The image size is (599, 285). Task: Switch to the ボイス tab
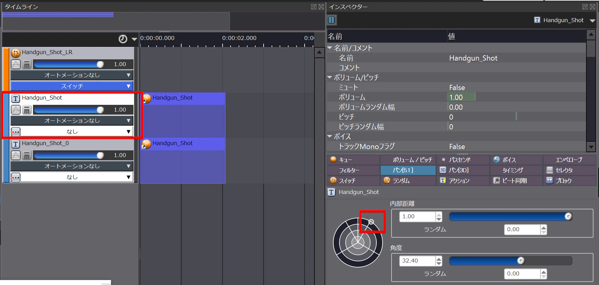(516, 160)
